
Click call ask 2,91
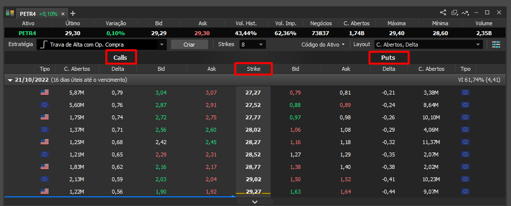pos(211,105)
